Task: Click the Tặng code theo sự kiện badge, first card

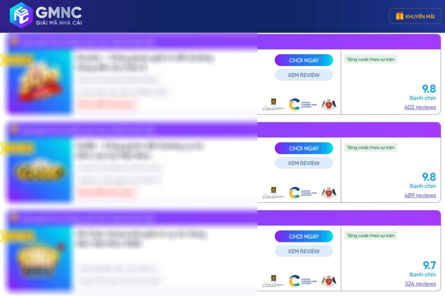Action: pos(370,59)
